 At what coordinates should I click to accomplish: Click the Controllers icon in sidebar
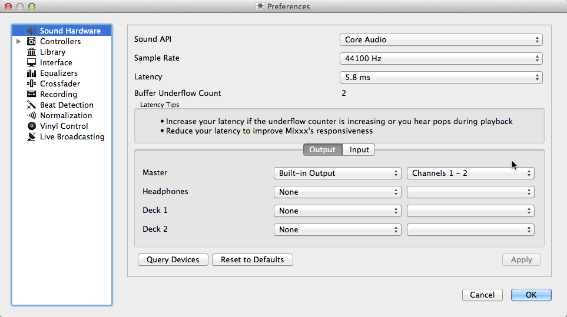click(x=31, y=41)
